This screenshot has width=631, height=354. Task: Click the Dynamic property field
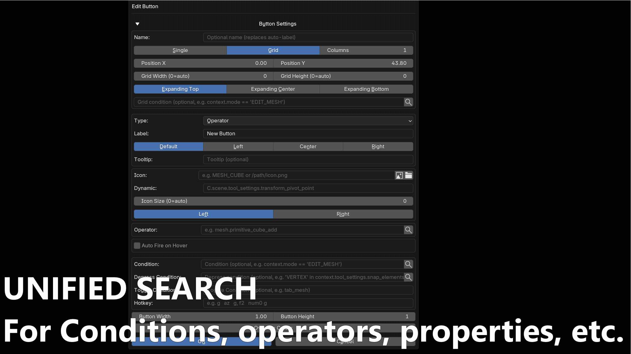tap(308, 188)
